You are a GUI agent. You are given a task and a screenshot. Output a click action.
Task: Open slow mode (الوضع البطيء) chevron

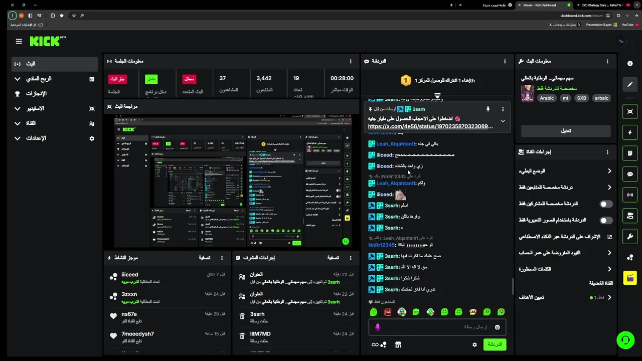[x=609, y=171]
